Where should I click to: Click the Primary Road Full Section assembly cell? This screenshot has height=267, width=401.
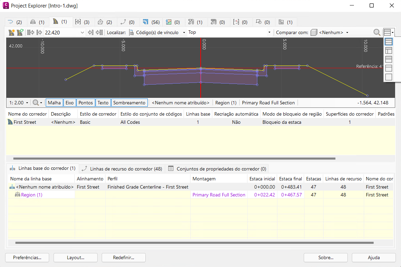219,195
